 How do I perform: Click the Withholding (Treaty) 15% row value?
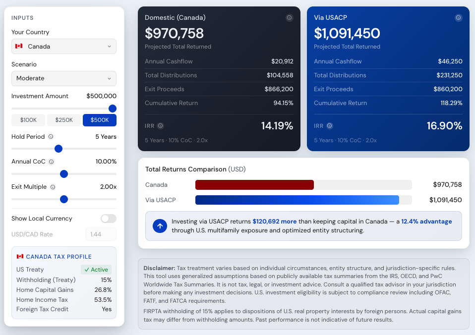106,280
